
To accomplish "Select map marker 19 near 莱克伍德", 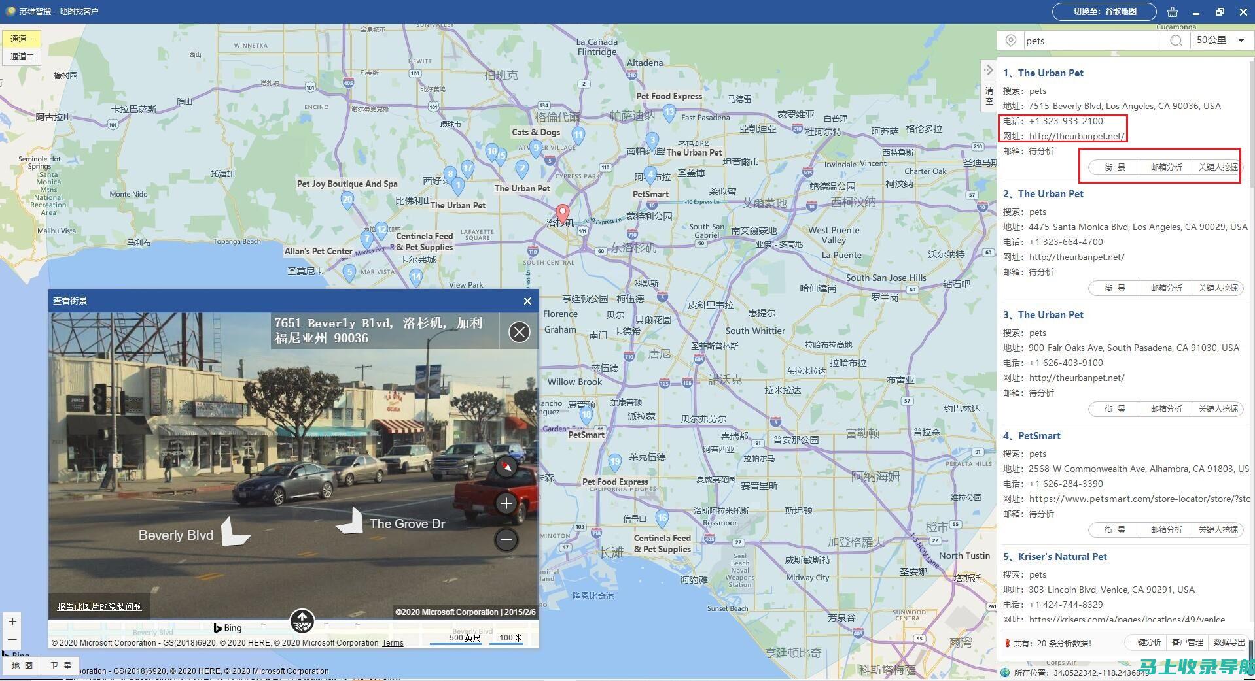I will pos(614,462).
